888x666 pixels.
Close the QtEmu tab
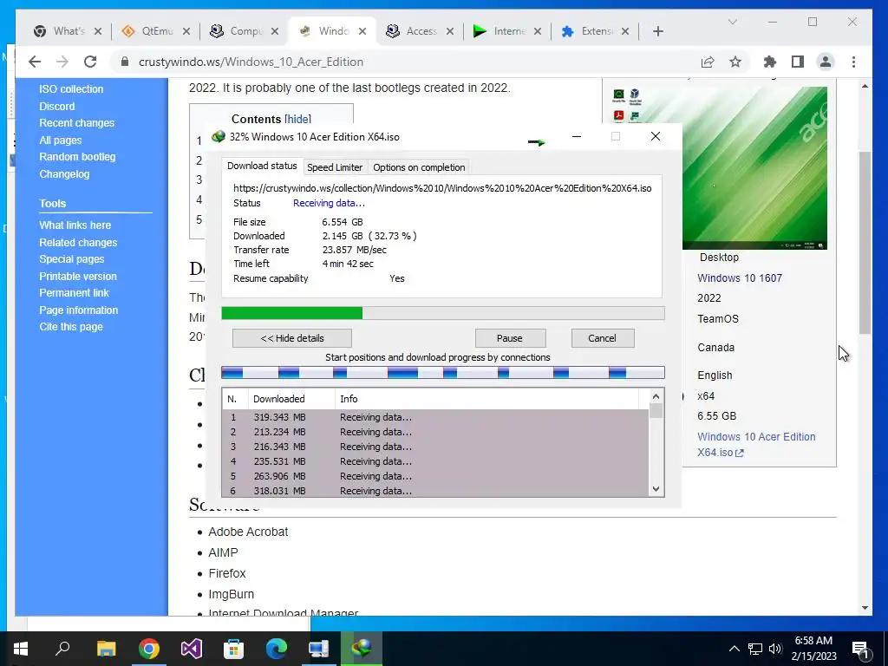(x=186, y=31)
